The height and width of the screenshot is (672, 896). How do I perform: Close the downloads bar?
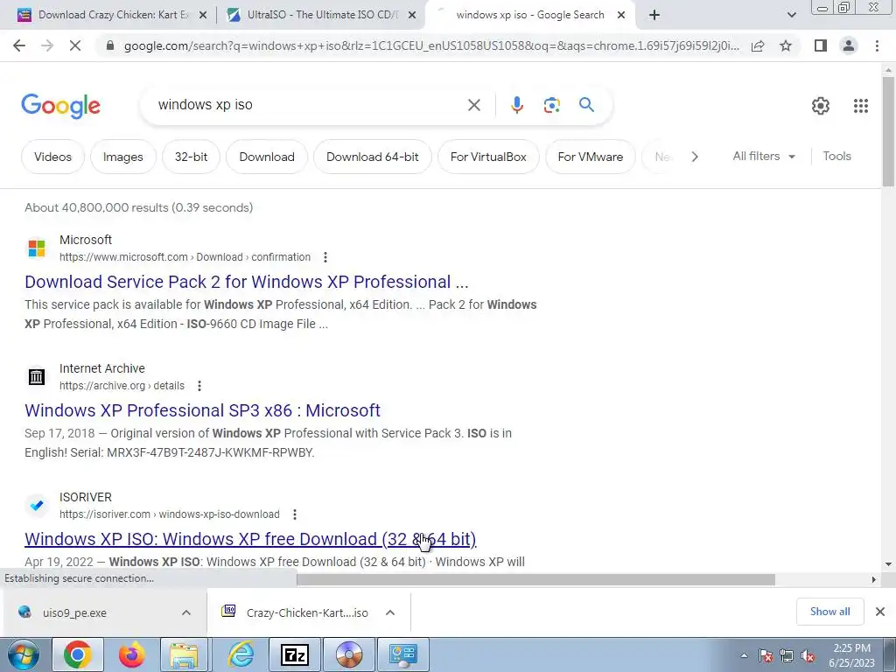click(x=880, y=612)
